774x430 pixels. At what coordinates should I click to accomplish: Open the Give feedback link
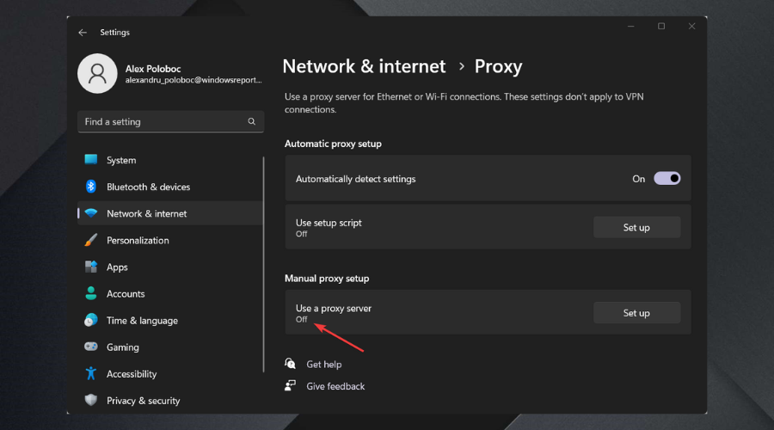pyautogui.click(x=335, y=386)
